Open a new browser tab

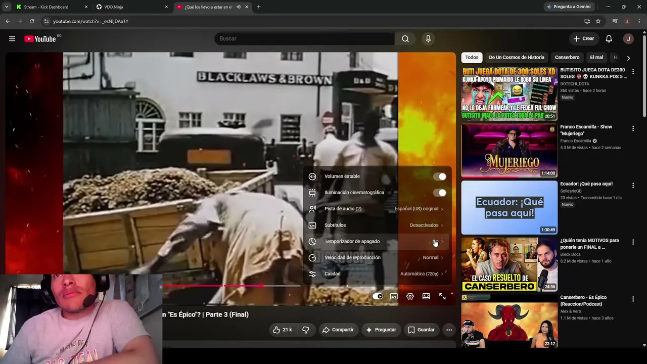coord(259,7)
